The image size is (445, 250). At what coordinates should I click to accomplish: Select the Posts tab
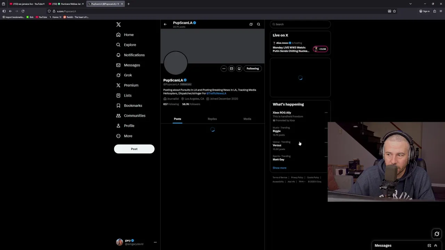coord(178,119)
